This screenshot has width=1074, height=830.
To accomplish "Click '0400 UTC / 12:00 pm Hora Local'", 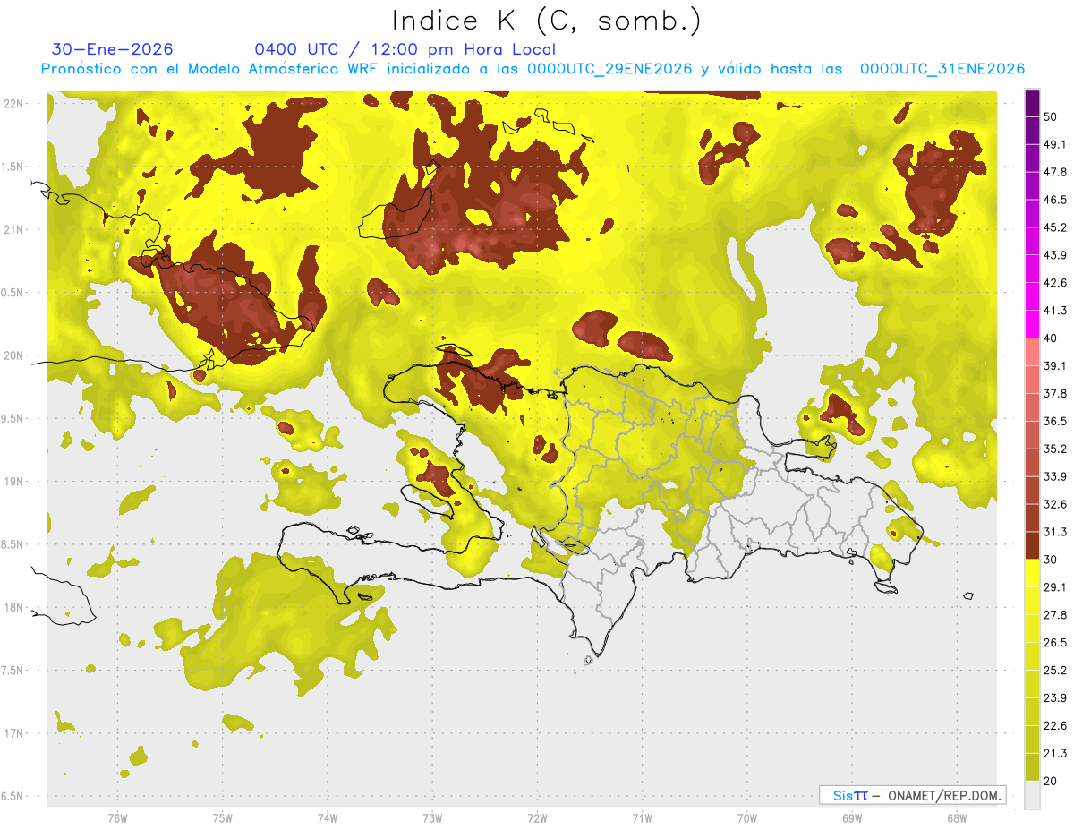I will pyautogui.click(x=405, y=49).
